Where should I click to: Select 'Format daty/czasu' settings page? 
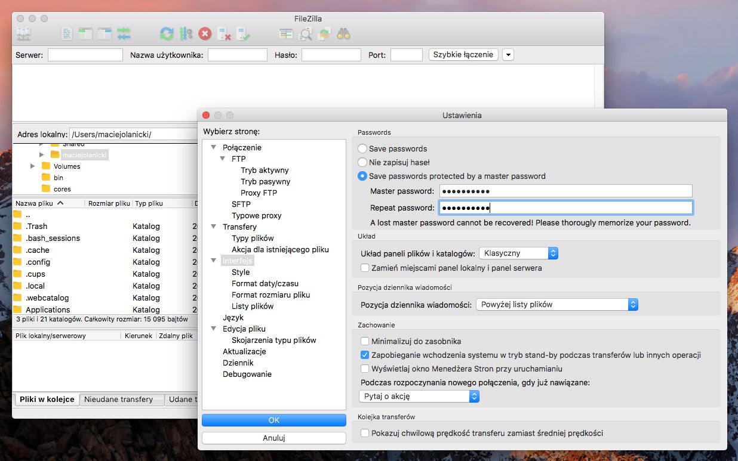click(x=265, y=284)
